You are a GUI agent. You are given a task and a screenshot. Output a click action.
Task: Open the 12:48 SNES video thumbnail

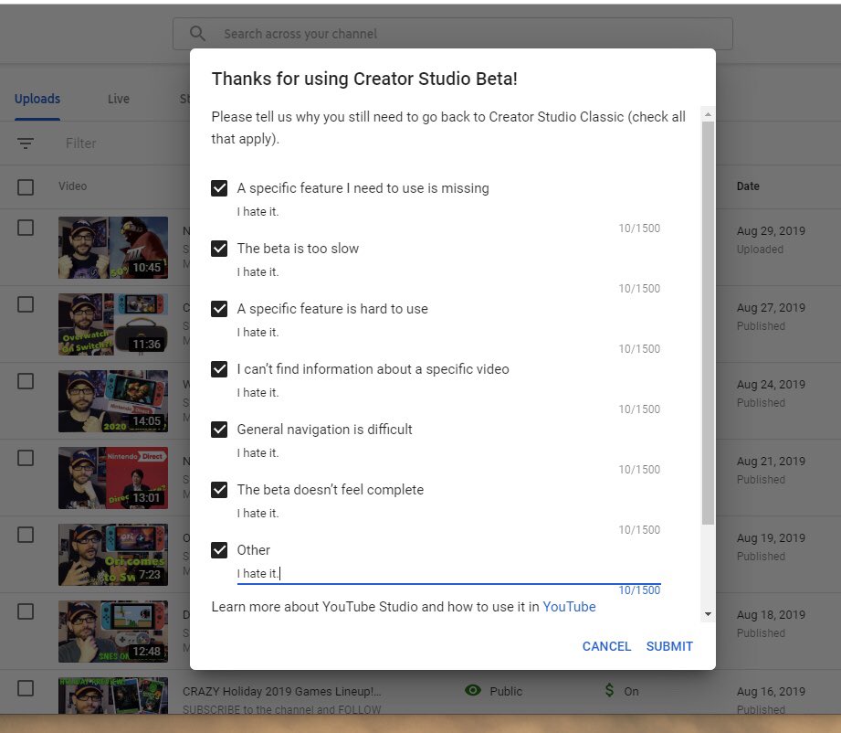pos(113,632)
